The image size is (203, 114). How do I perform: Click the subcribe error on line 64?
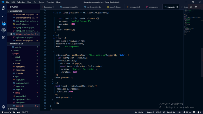point(113,55)
